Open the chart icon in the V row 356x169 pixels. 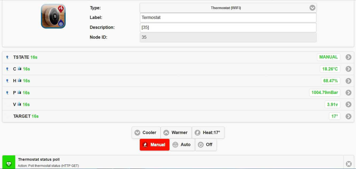(19, 104)
